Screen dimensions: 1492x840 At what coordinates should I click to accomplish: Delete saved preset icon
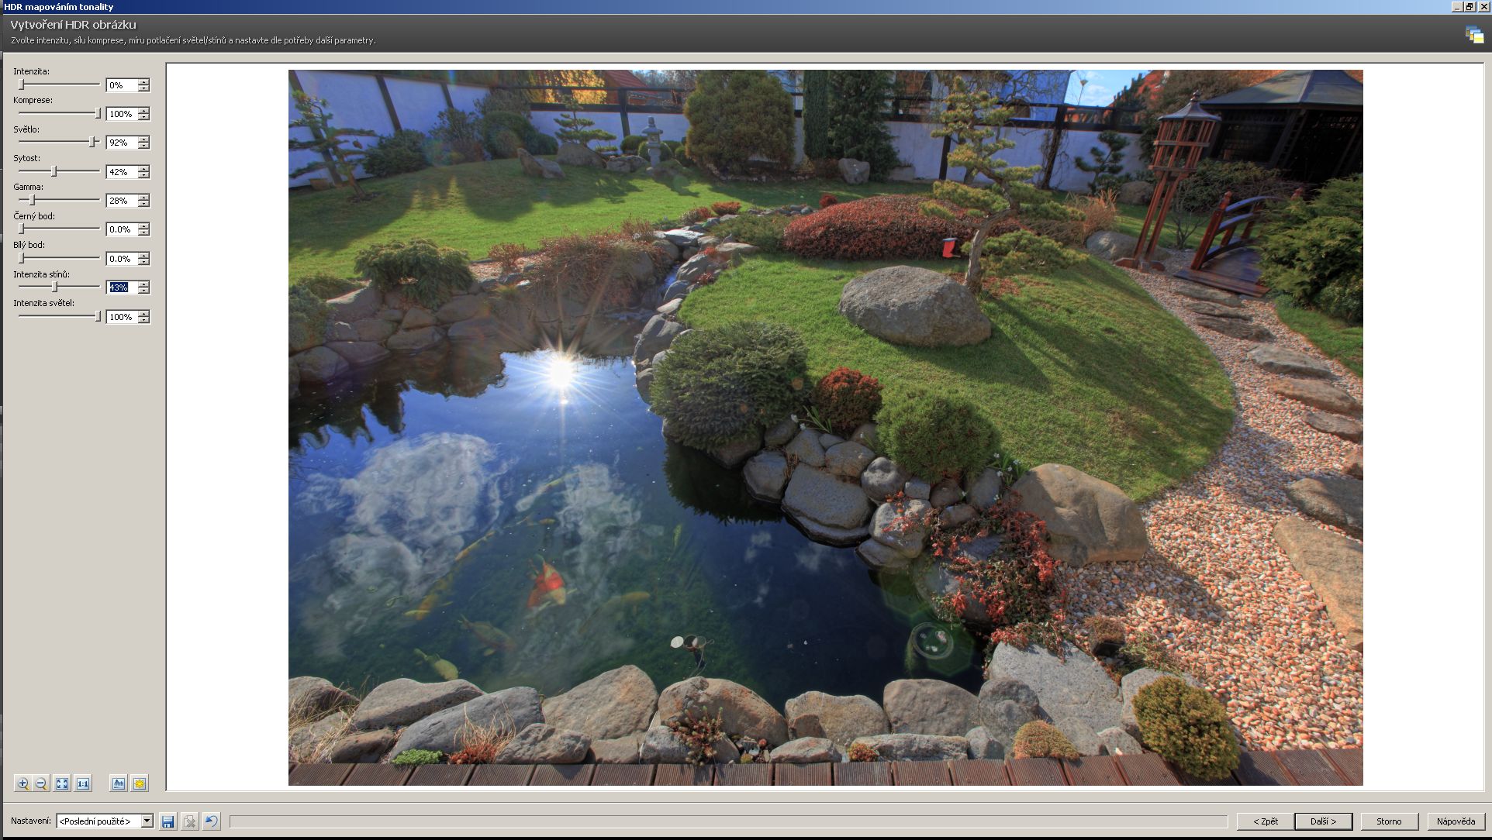pyautogui.click(x=189, y=821)
